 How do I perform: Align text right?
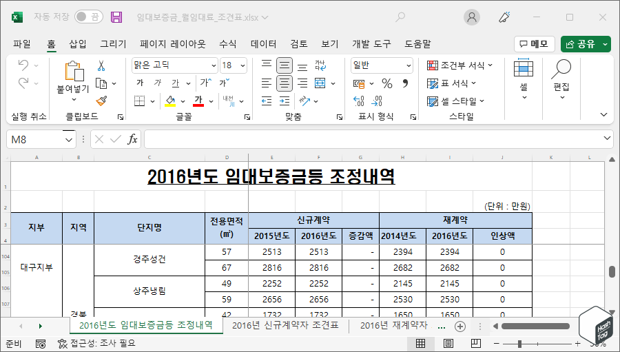pyautogui.click(x=302, y=83)
